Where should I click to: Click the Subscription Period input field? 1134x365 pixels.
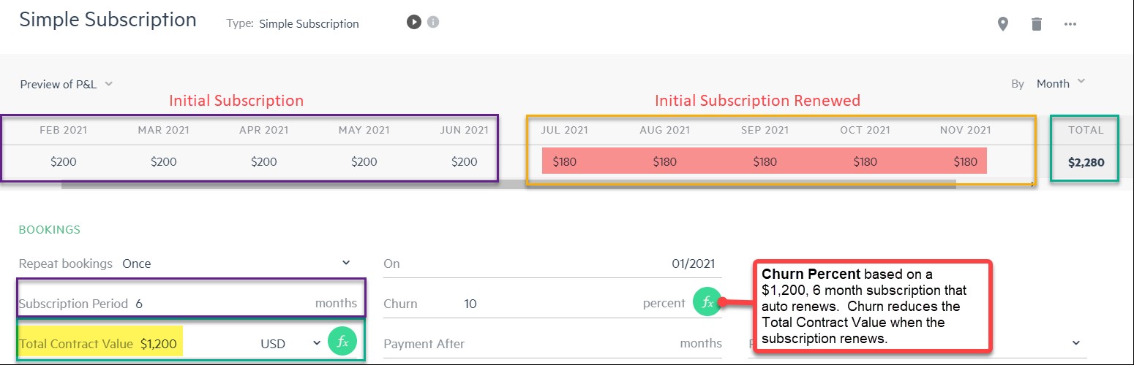219,303
